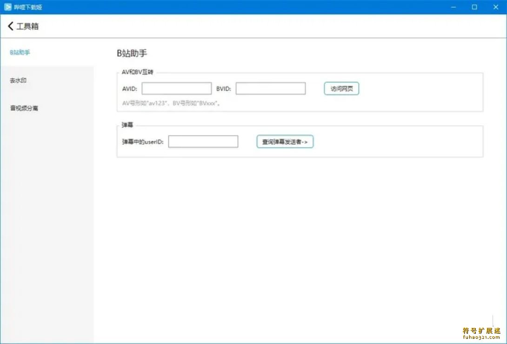Click the B站助手 page heading
This screenshot has height=344, width=507.
[132, 53]
